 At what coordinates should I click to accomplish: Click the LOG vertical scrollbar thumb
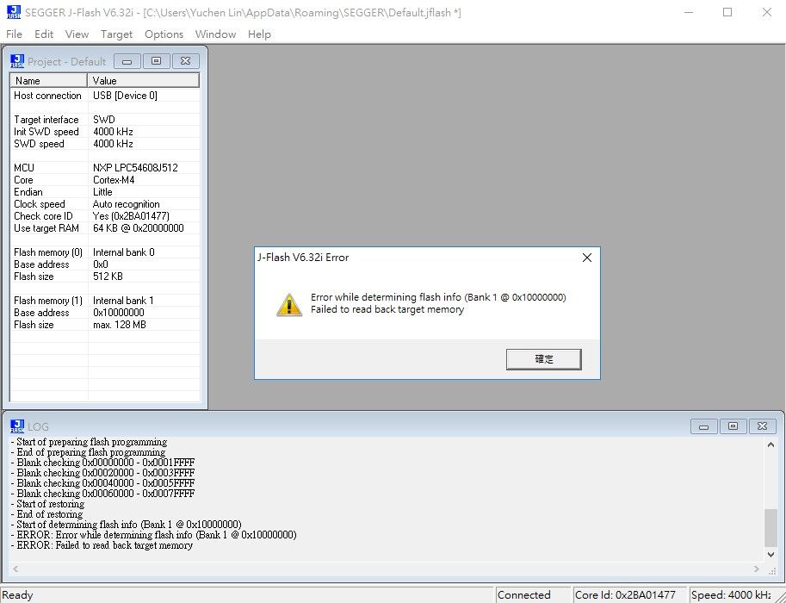click(x=771, y=527)
